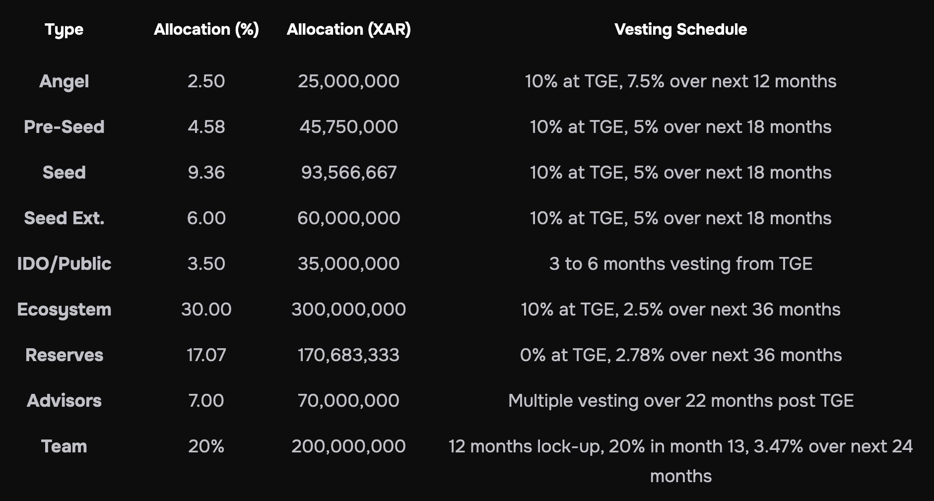The image size is (934, 501).
Task: Select the Pre-Seed row label
Action: pyautogui.click(x=64, y=127)
